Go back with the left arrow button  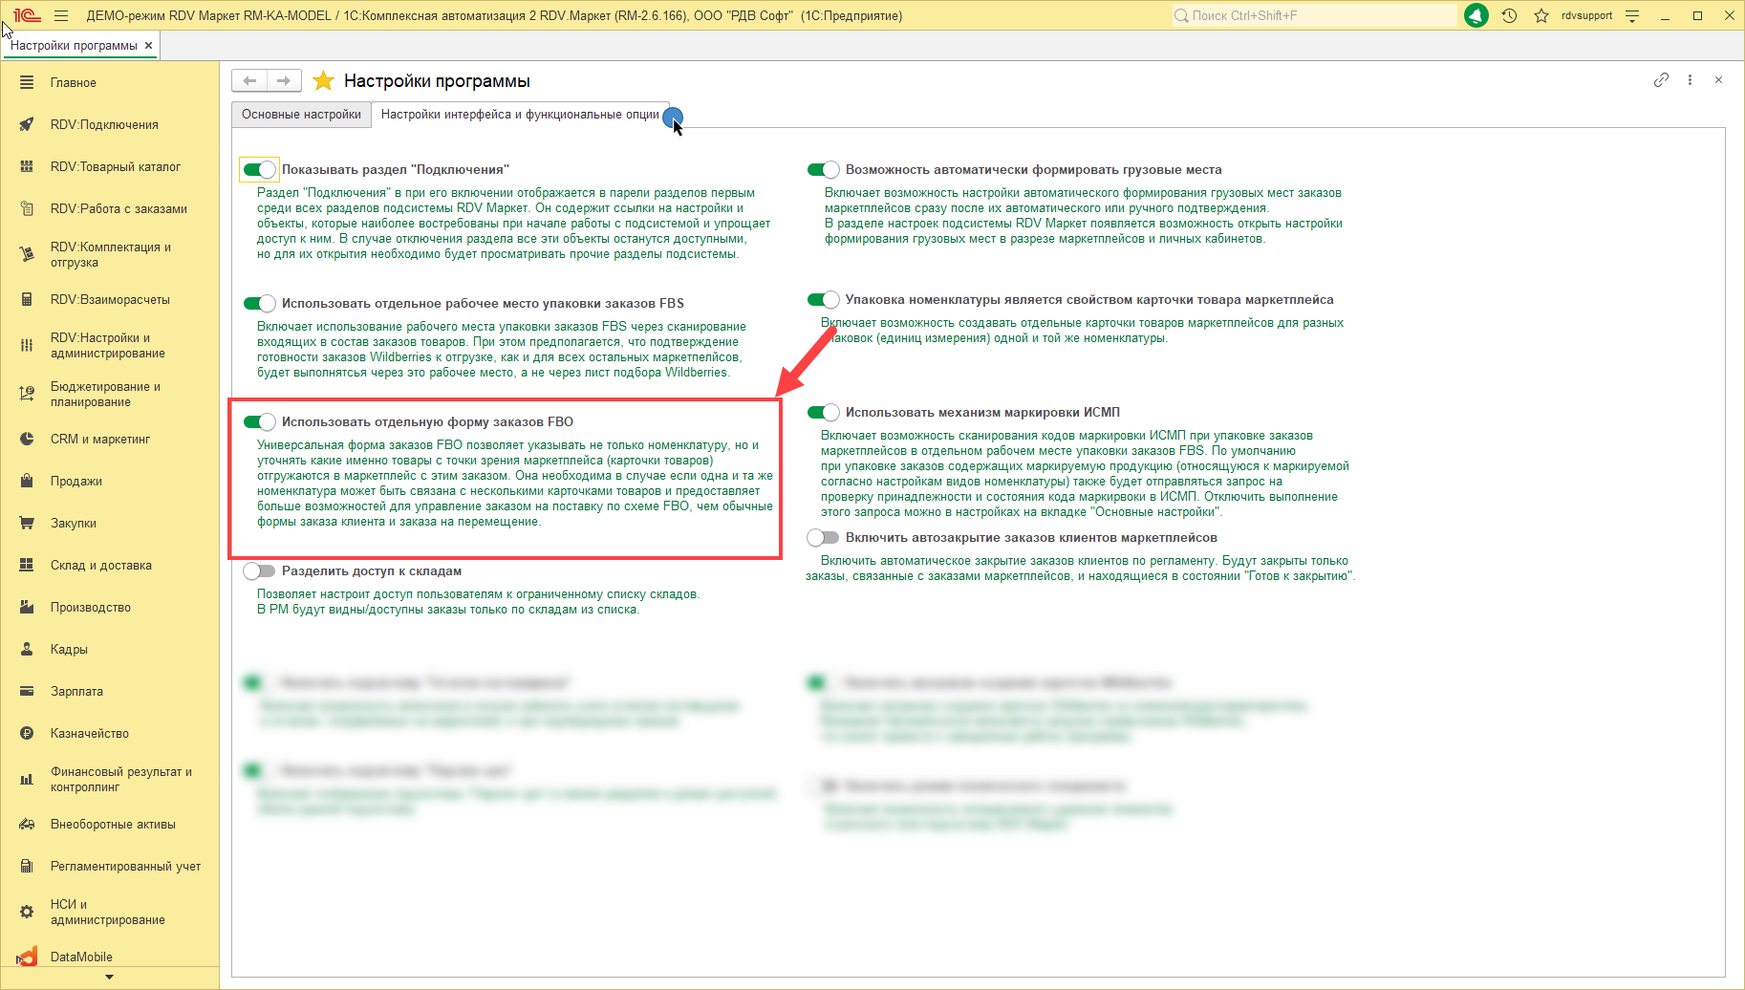coord(249,81)
